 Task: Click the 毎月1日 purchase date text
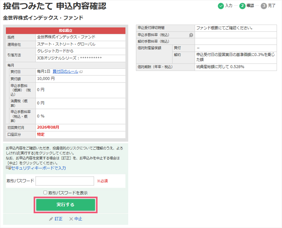point(43,71)
